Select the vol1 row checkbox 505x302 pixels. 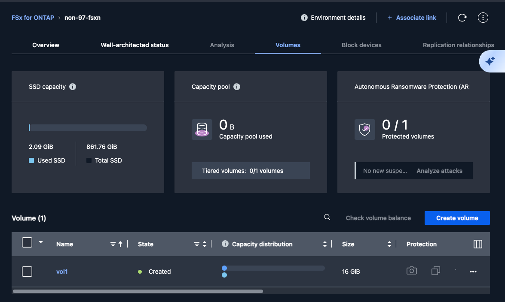[27, 272]
